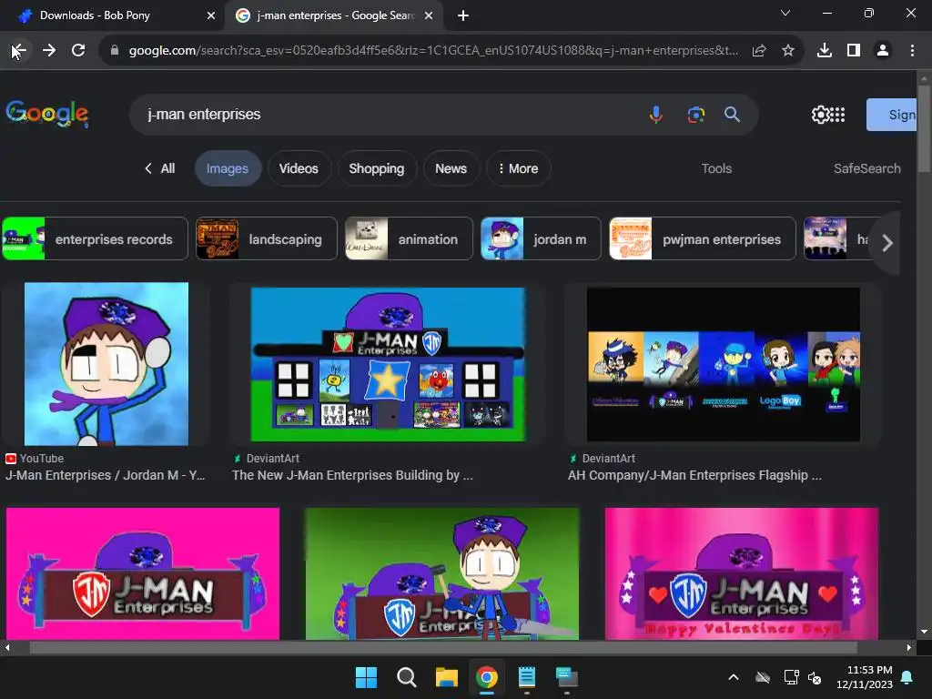The height and width of the screenshot is (699, 932).
Task: Open the J-Man Enterprises building thumbnail
Action: coord(388,364)
